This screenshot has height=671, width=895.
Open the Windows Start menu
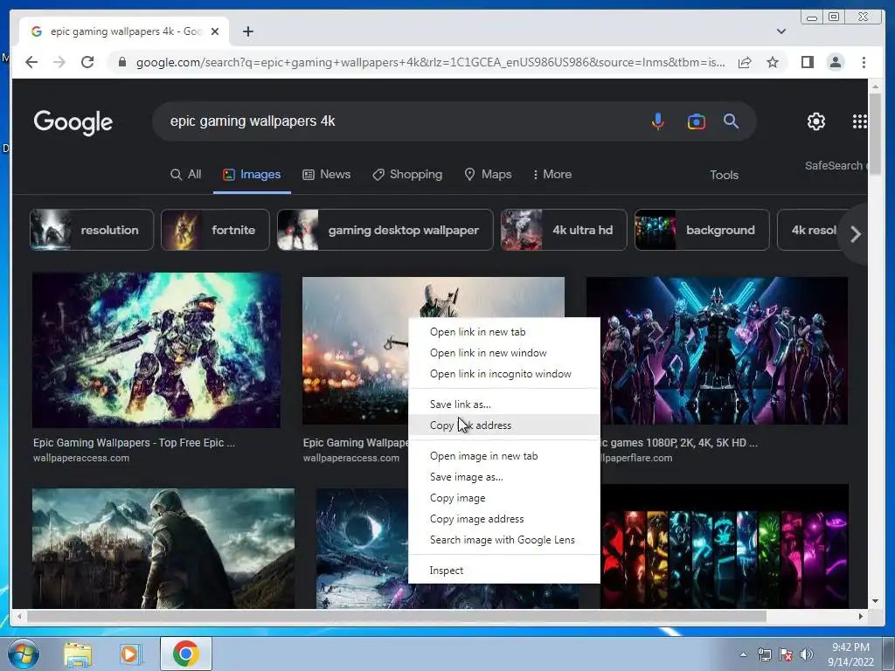[23, 654]
